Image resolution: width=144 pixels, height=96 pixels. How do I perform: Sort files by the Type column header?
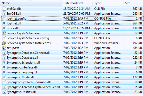108,3
